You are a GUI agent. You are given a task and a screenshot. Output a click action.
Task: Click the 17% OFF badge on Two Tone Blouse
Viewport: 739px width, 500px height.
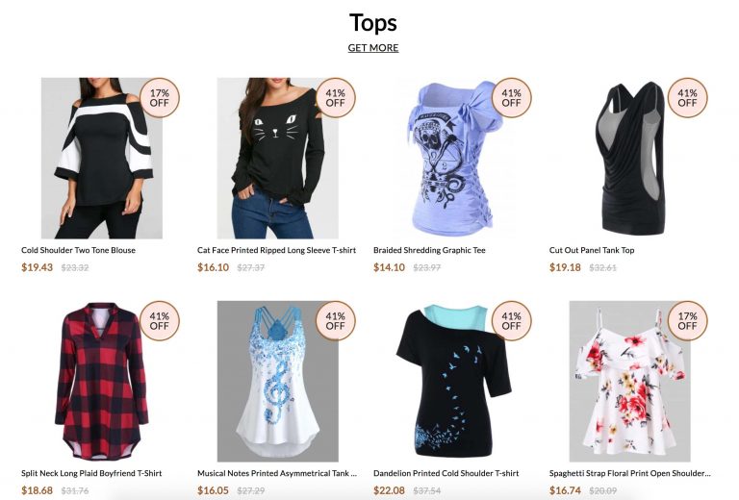click(x=160, y=98)
